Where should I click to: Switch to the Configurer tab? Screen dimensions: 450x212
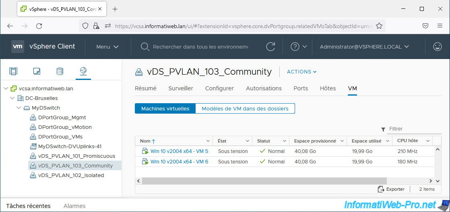219,88
